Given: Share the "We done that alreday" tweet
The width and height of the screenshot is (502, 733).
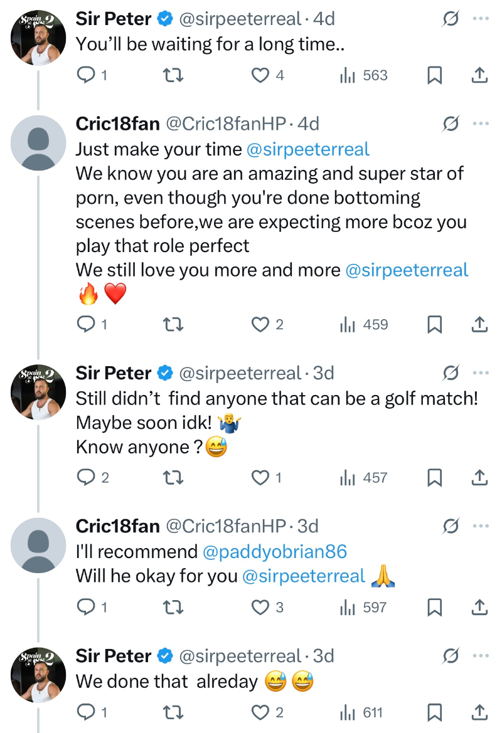Looking at the screenshot, I should pos(479,712).
